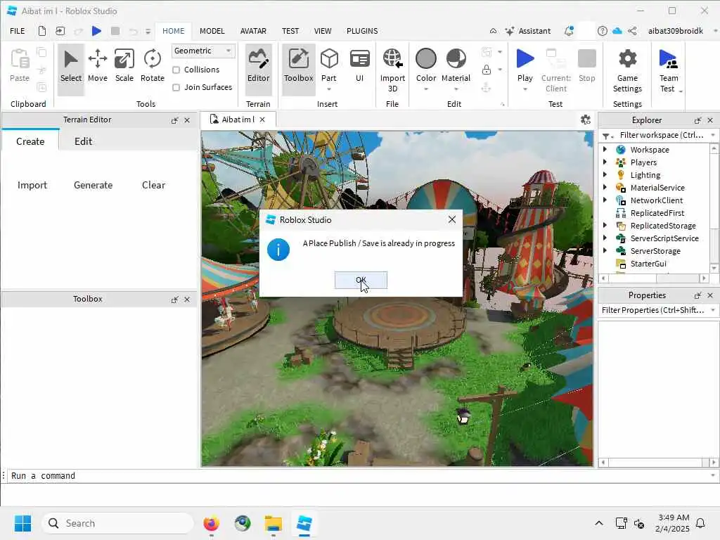The height and width of the screenshot is (540, 720).
Task: Close the Toolbox panel
Action: (x=187, y=300)
